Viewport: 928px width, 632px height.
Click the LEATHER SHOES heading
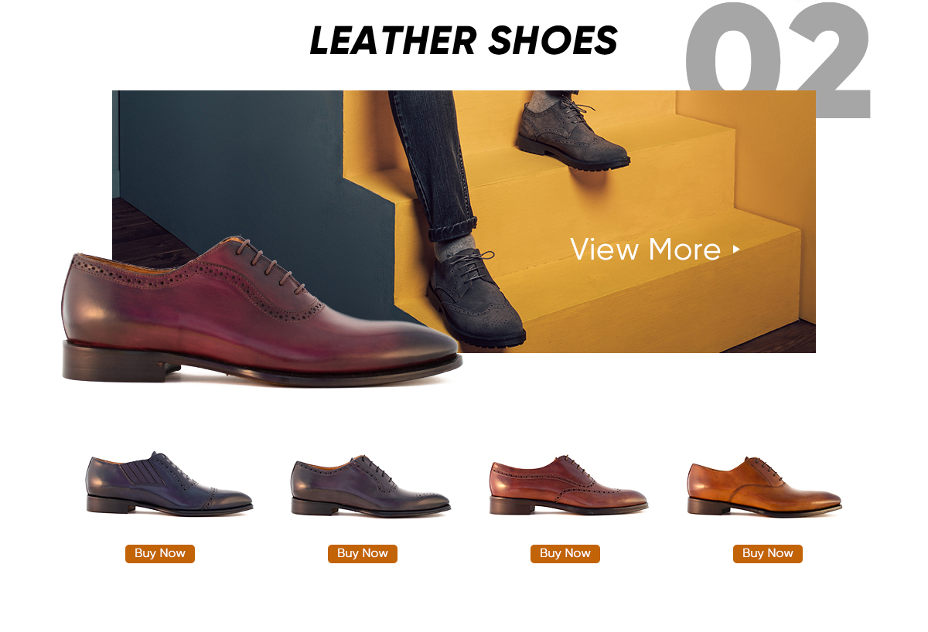coord(464,41)
